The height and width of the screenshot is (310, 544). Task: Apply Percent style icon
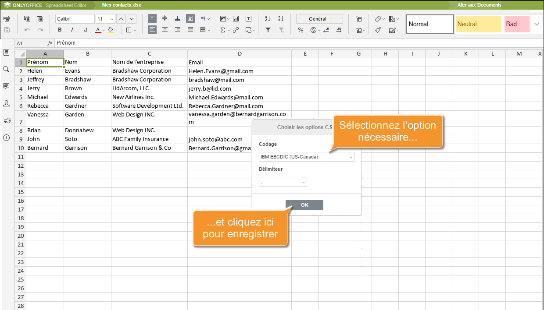301,30
